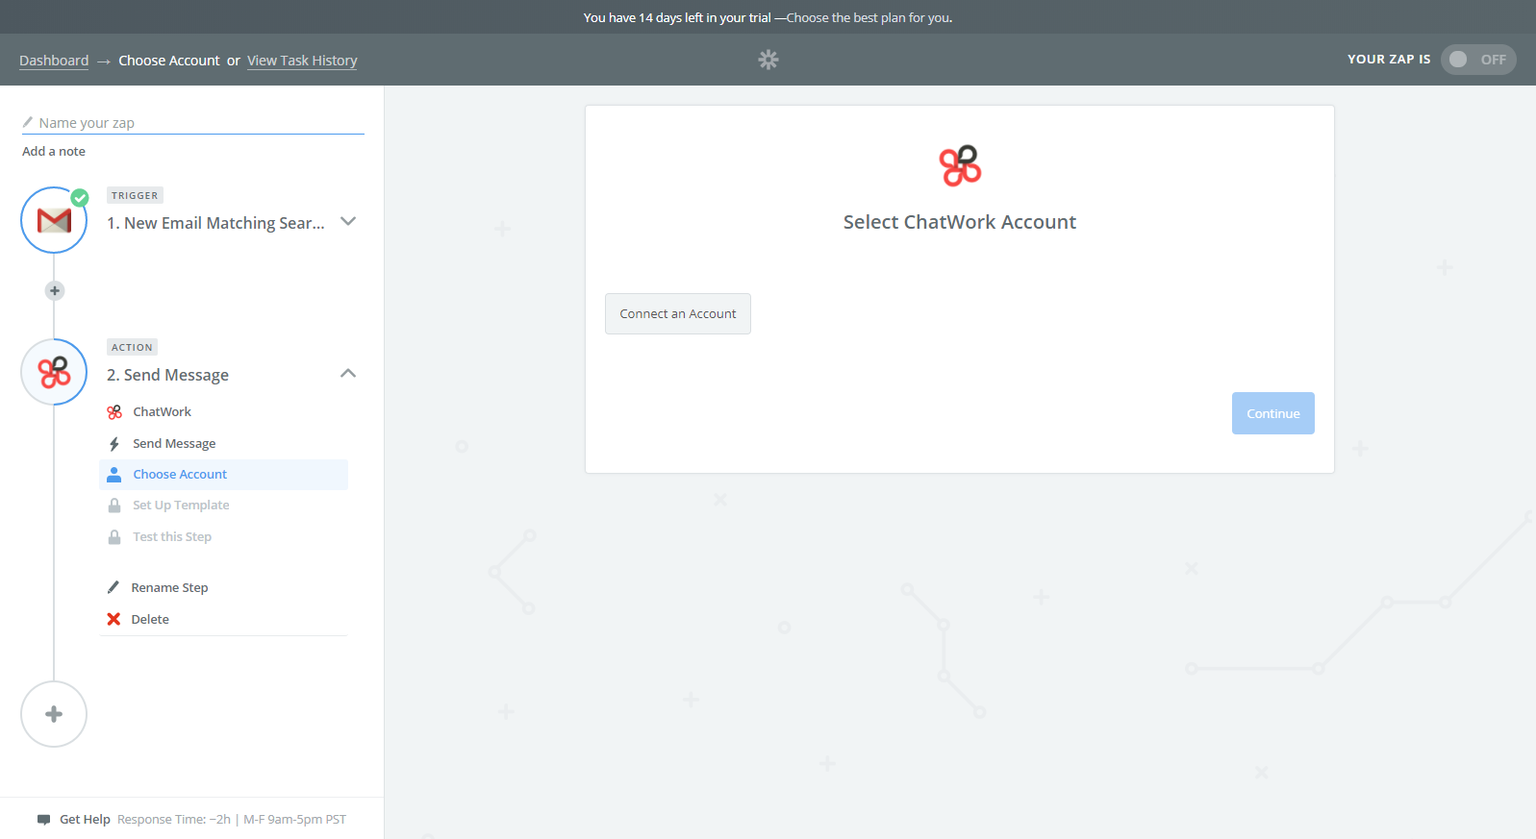Screen dimensions: 1536x839
Task: Click the lightning bolt Send Message icon
Action: 114,444
